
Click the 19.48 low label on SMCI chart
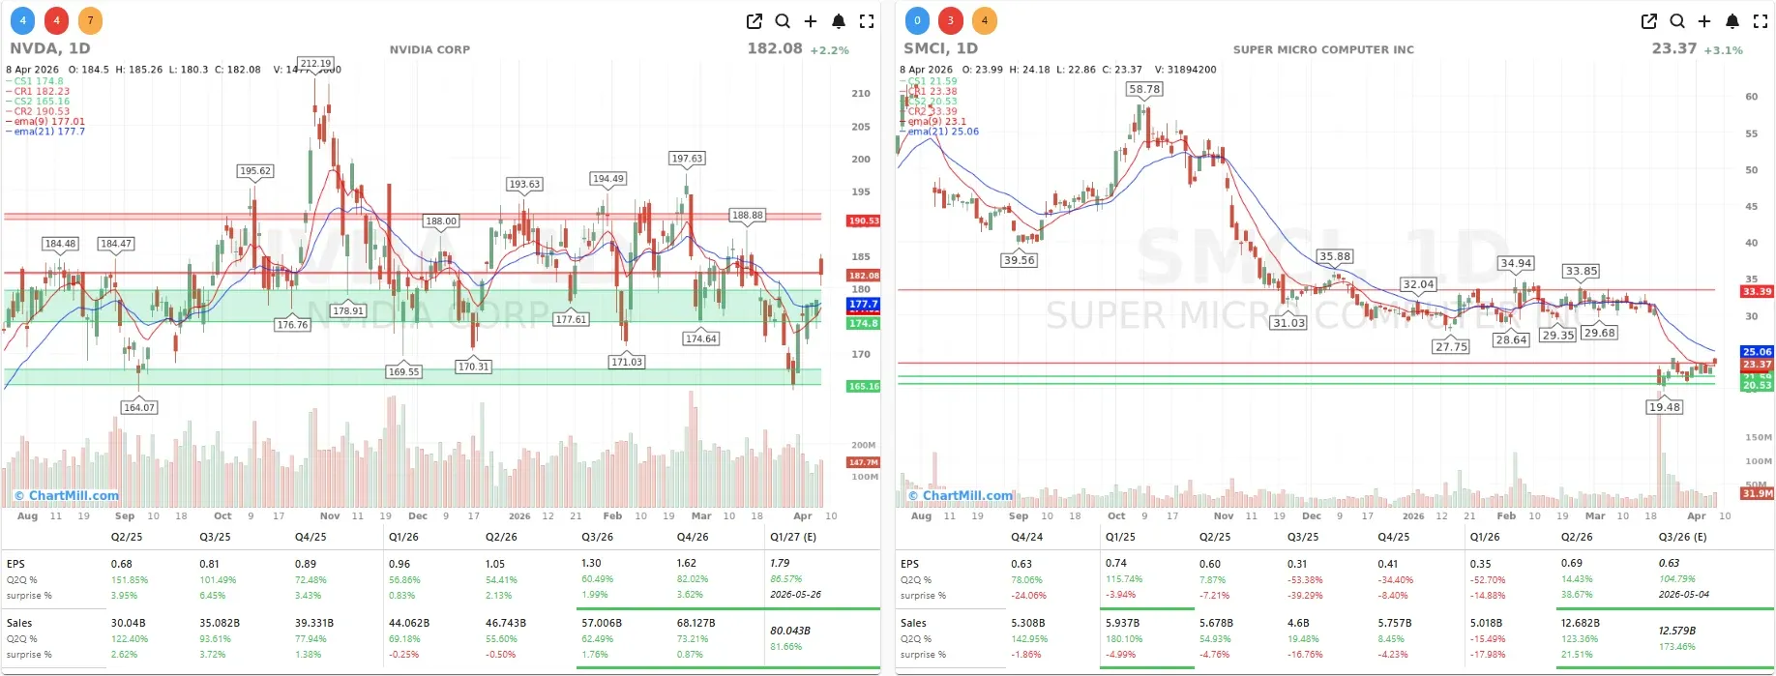(x=1665, y=407)
